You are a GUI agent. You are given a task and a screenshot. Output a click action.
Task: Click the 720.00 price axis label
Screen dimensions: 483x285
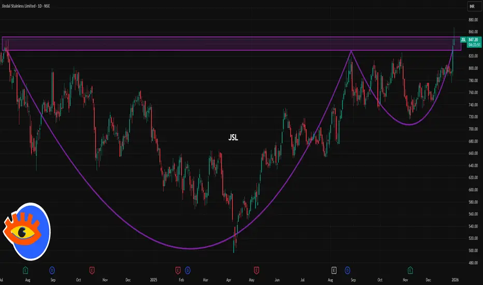coord(473,117)
